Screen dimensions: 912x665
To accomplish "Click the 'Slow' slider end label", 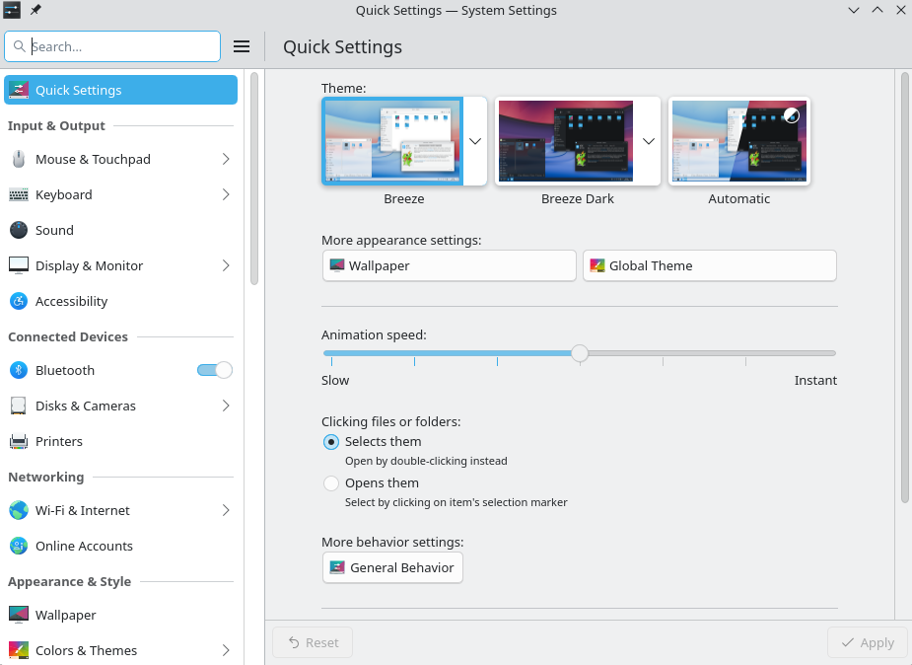I will [335, 380].
